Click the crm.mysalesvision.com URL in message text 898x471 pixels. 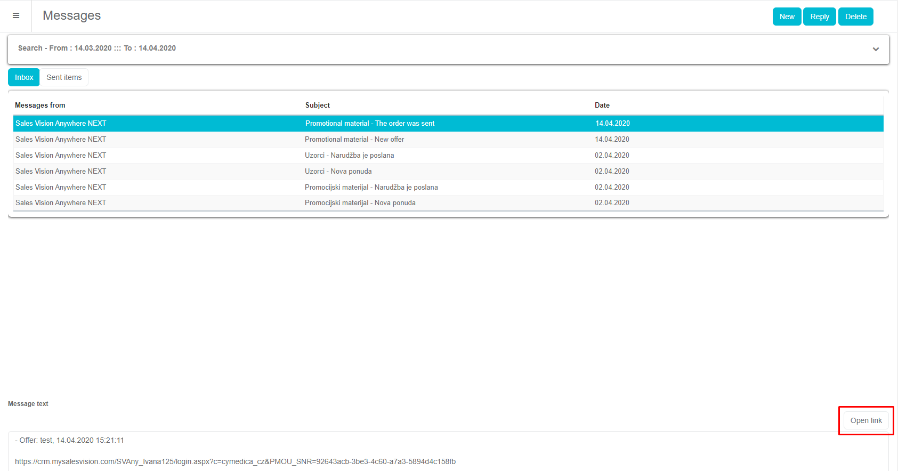[x=235, y=461]
